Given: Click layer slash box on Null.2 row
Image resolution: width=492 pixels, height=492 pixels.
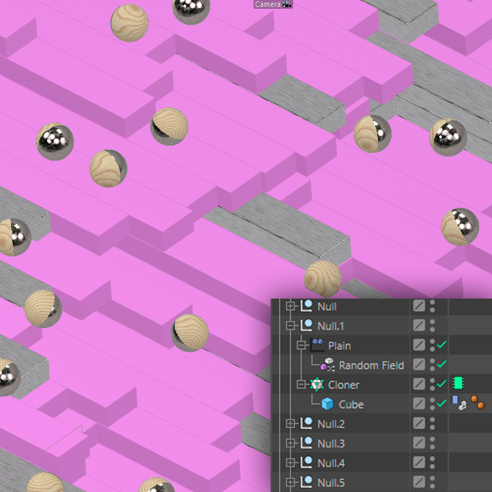Looking at the screenshot, I should pos(419,423).
